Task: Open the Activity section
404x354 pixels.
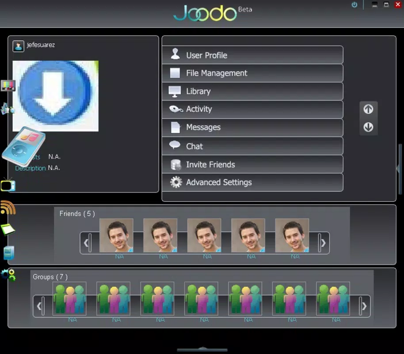Action: pos(252,109)
